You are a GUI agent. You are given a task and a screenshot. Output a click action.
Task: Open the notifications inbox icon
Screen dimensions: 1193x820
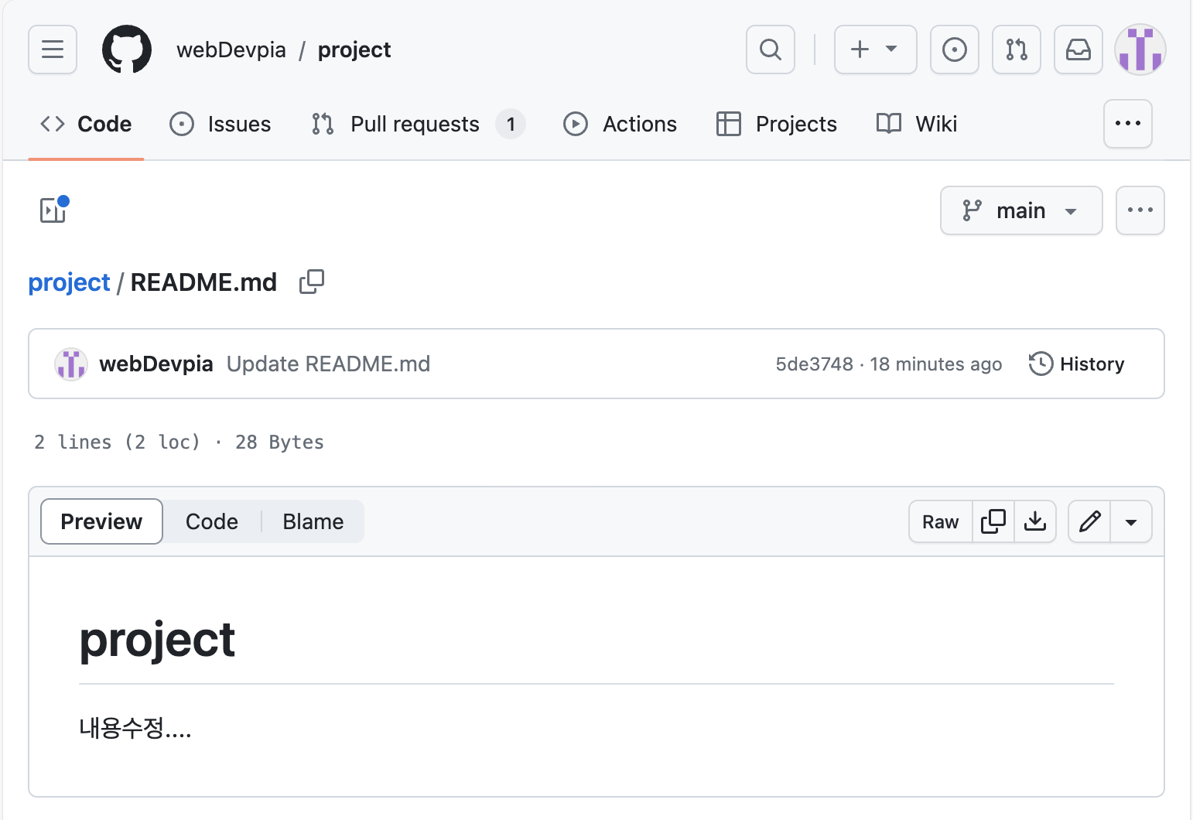coord(1078,50)
